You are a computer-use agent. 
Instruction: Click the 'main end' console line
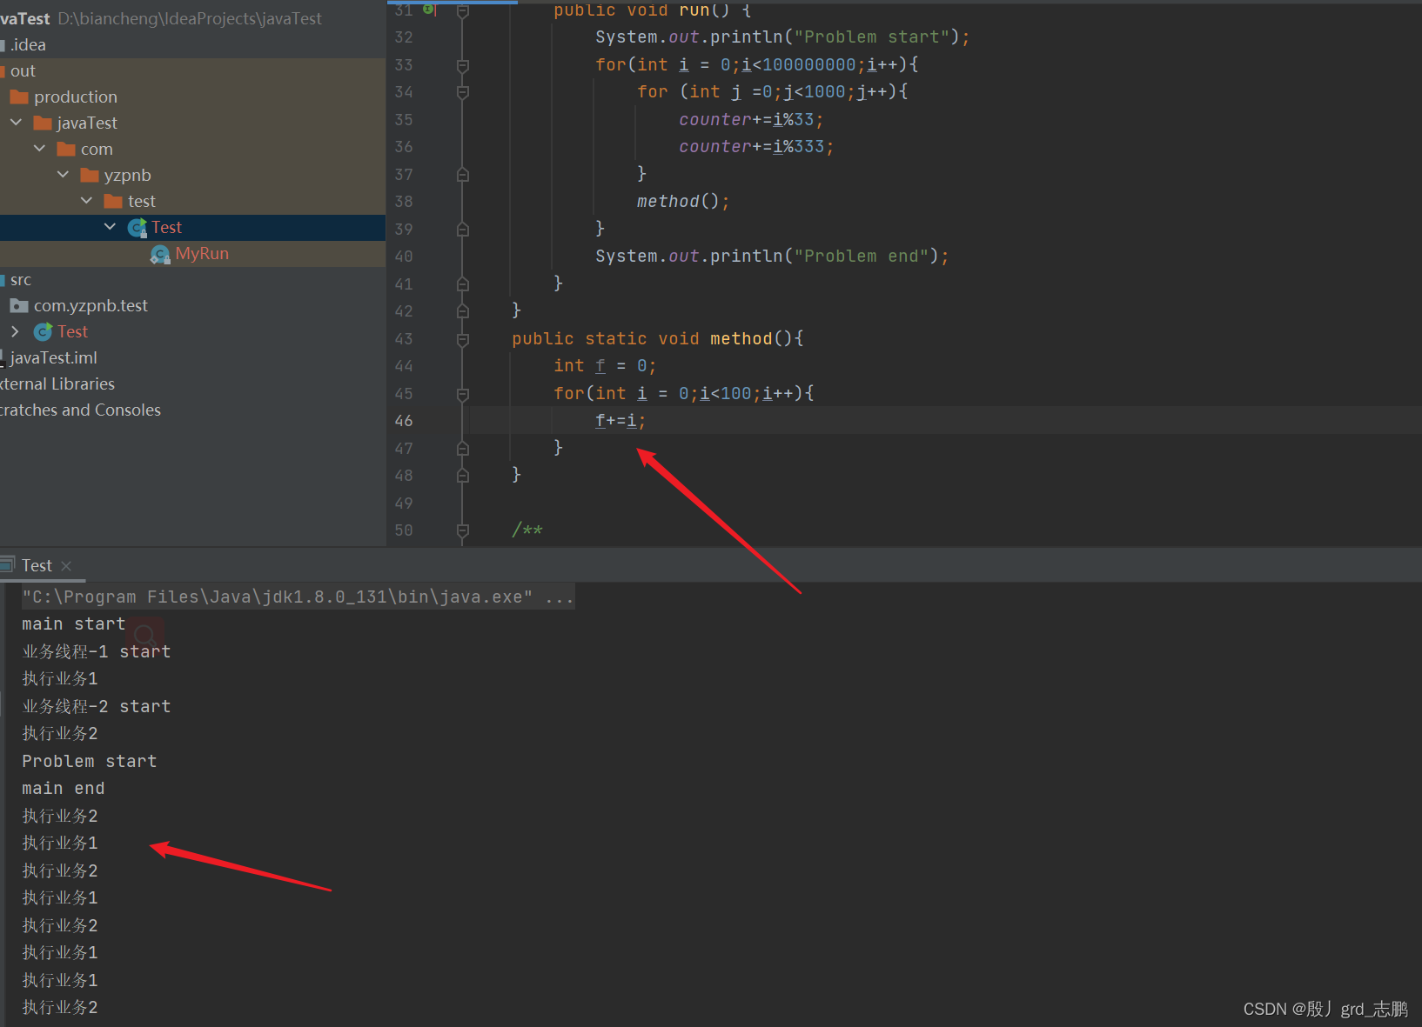[x=64, y=789]
